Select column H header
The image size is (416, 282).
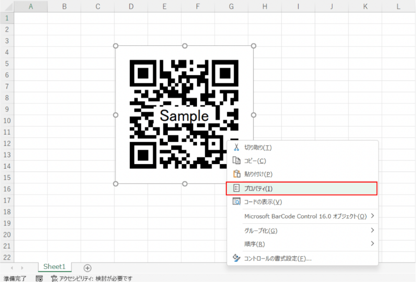[265, 6]
